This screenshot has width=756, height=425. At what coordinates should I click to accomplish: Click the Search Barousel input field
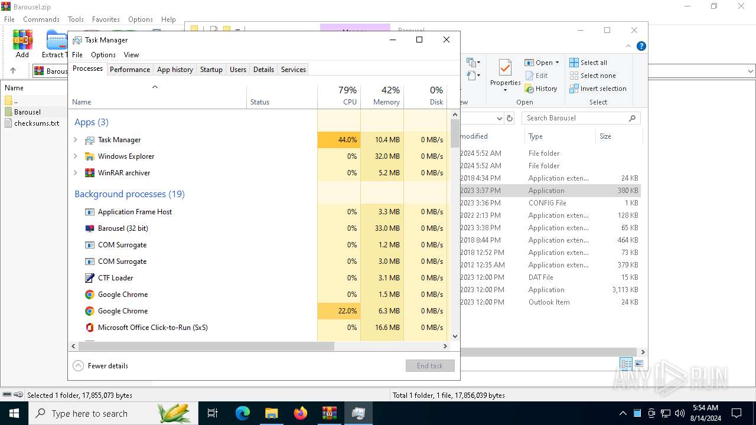click(x=581, y=118)
